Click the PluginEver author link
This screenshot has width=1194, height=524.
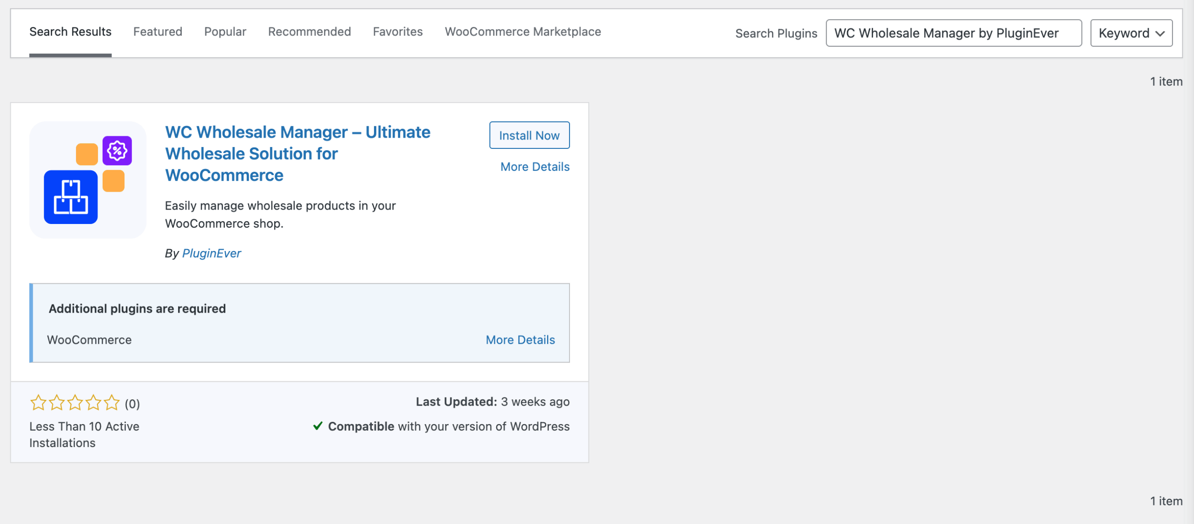[x=211, y=253]
